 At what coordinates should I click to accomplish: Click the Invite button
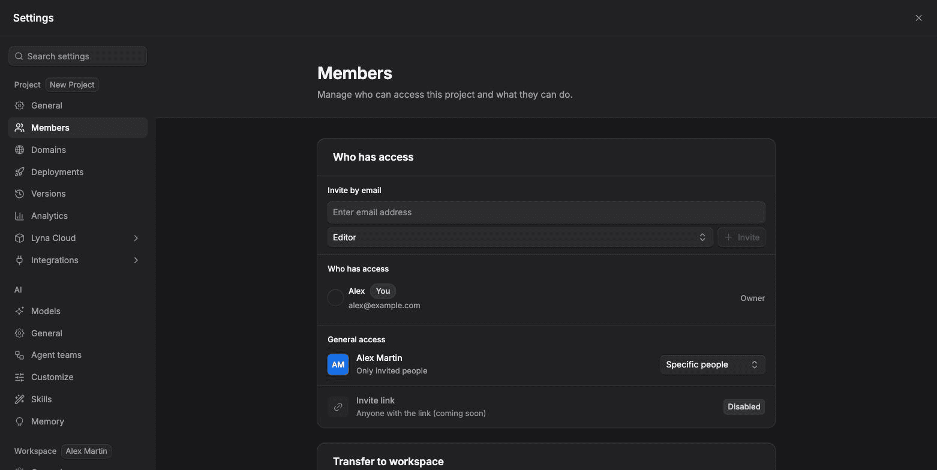741,237
